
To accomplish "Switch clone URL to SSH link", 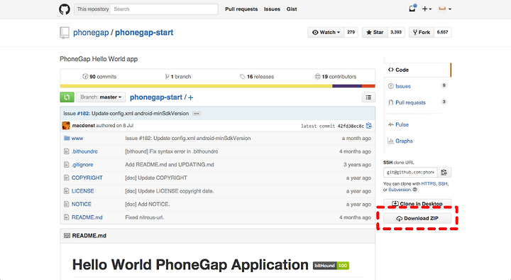I will tap(443, 184).
